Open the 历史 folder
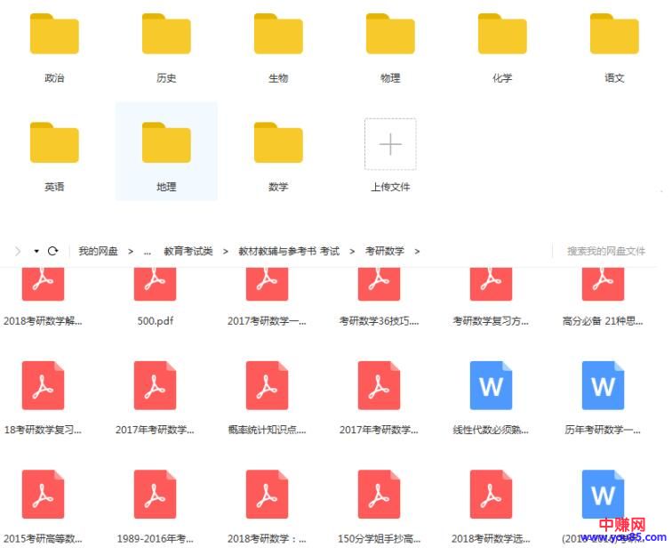Viewport: 672px width, 548px height. pyautogui.click(x=166, y=36)
